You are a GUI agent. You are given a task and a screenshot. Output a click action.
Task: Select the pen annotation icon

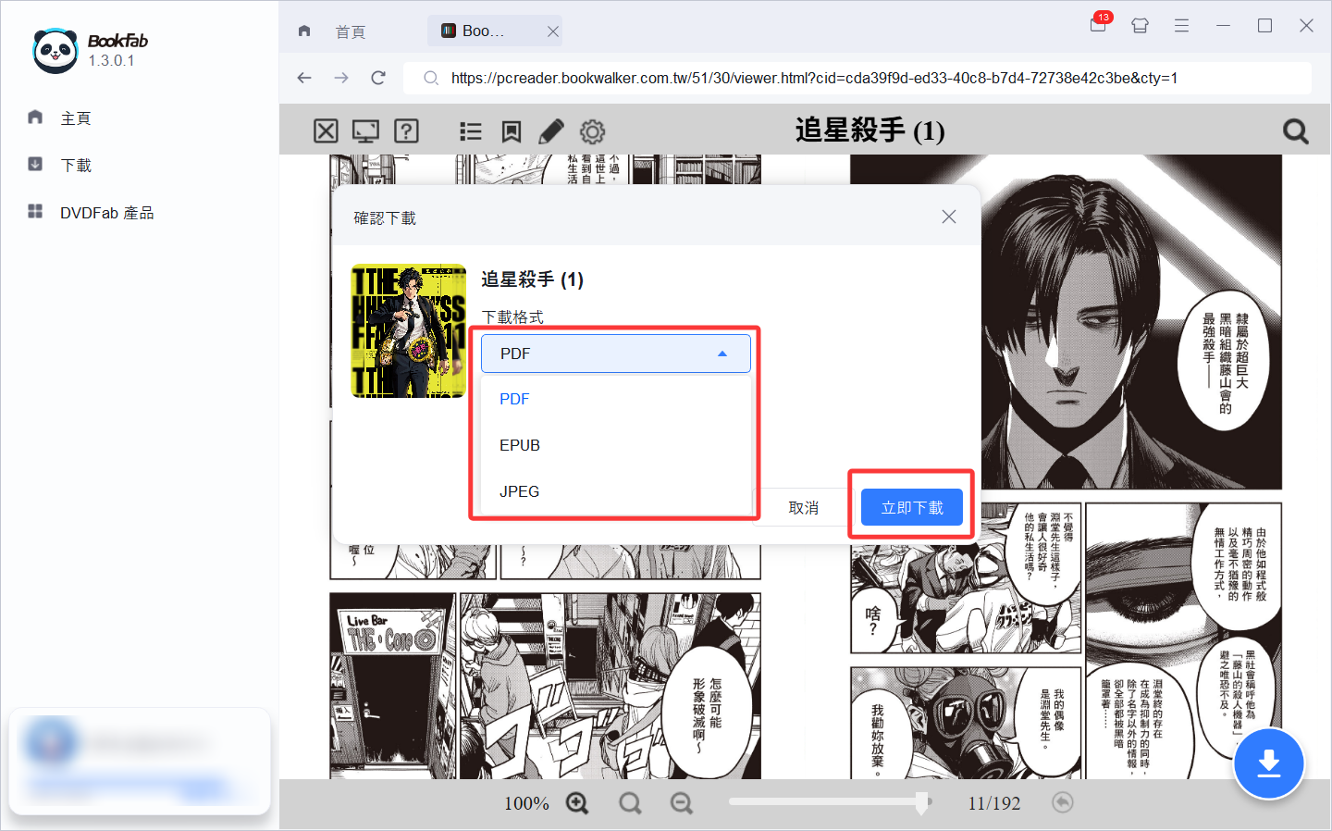pos(551,131)
